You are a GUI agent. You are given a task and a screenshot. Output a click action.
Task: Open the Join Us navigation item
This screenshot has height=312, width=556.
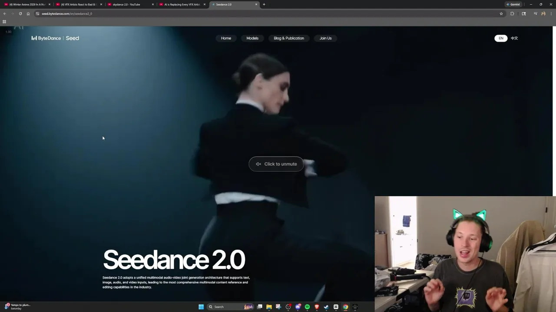point(325,38)
